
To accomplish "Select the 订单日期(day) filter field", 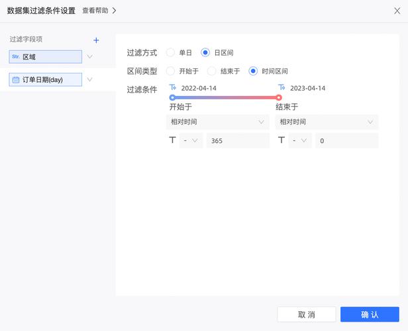I will point(46,79).
